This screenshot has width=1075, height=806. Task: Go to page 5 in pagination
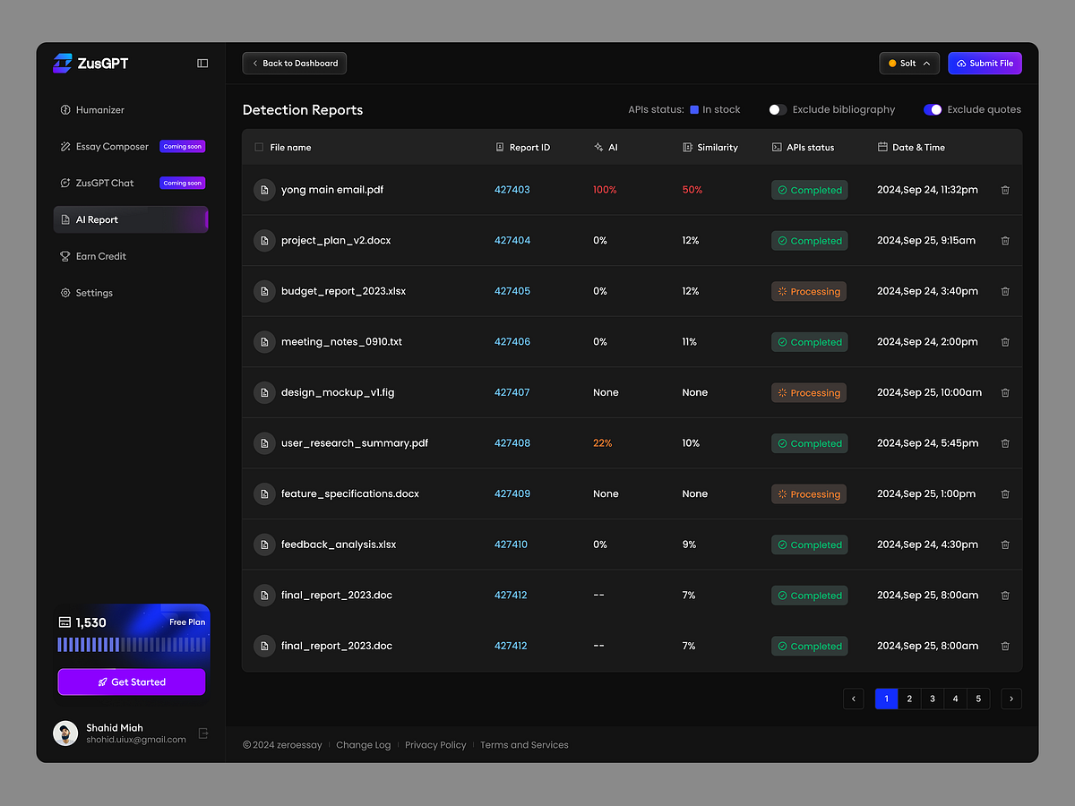click(x=978, y=699)
